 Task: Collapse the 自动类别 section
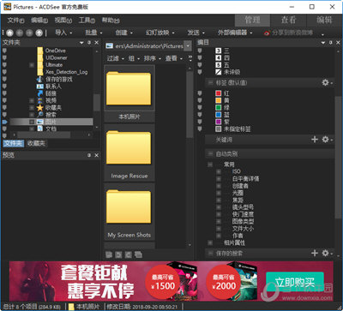(210, 154)
